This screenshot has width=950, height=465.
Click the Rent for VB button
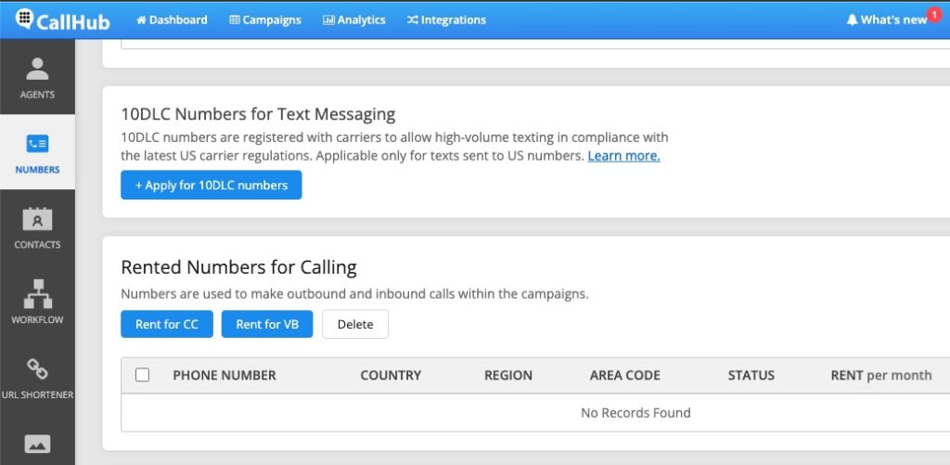point(267,324)
